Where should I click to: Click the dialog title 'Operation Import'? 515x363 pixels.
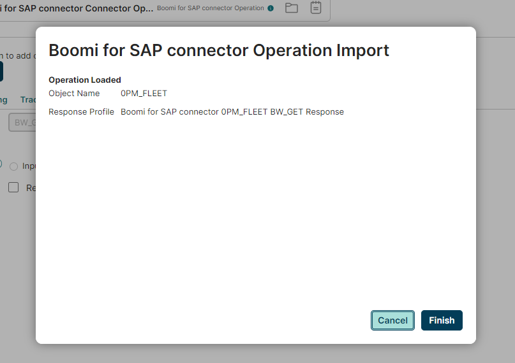(219, 50)
